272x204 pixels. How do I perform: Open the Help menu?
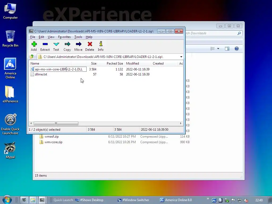coord(89,37)
